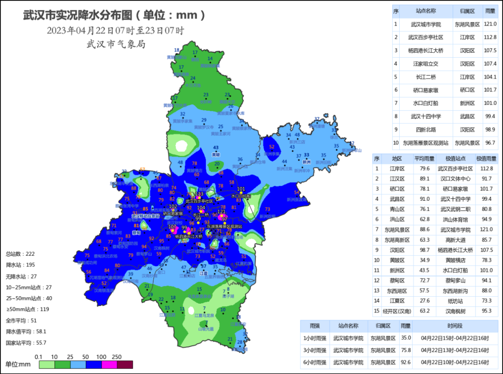Click the light green 0.1–10 mm legend swatch
503x374 pixels.
(x=46, y=364)
